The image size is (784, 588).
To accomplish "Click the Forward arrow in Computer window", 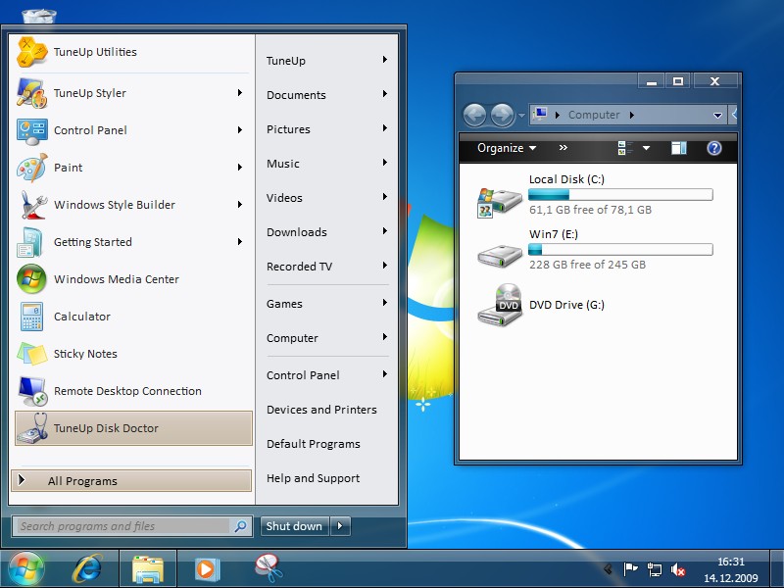I will 502,115.
